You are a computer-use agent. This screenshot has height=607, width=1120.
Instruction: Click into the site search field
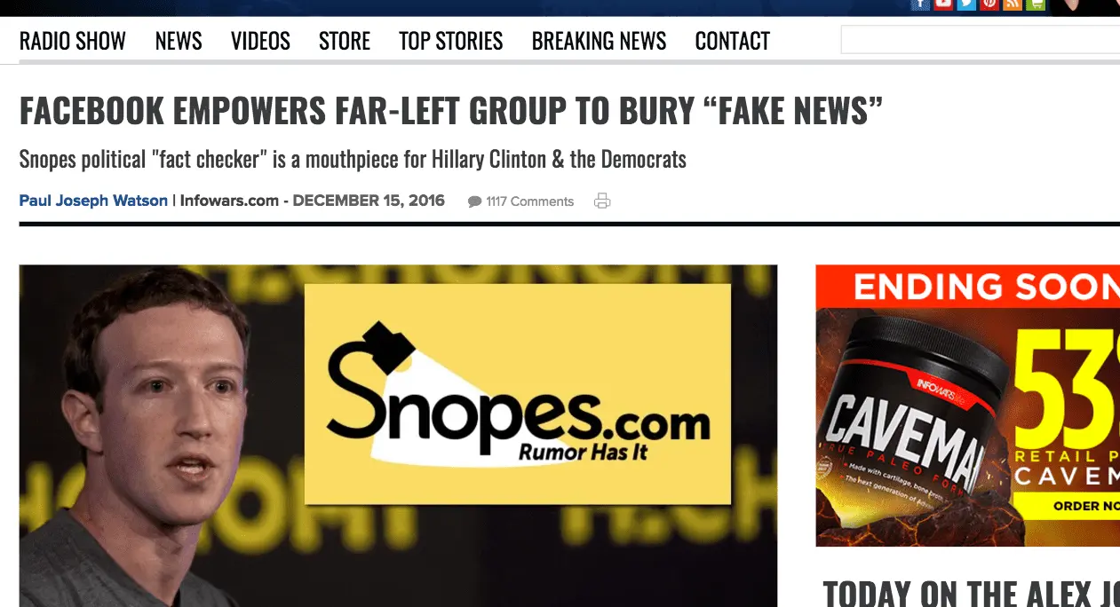(x=981, y=40)
